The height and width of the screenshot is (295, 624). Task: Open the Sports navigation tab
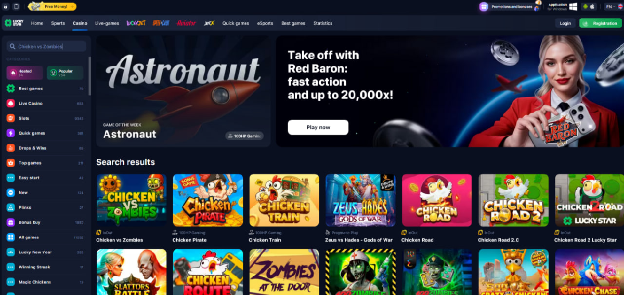pos(58,23)
